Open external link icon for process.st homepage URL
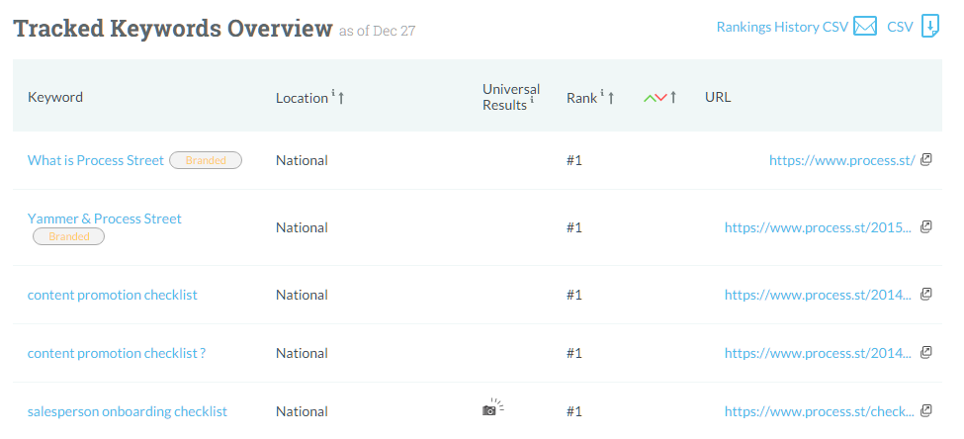This screenshot has width=964, height=439. click(926, 159)
